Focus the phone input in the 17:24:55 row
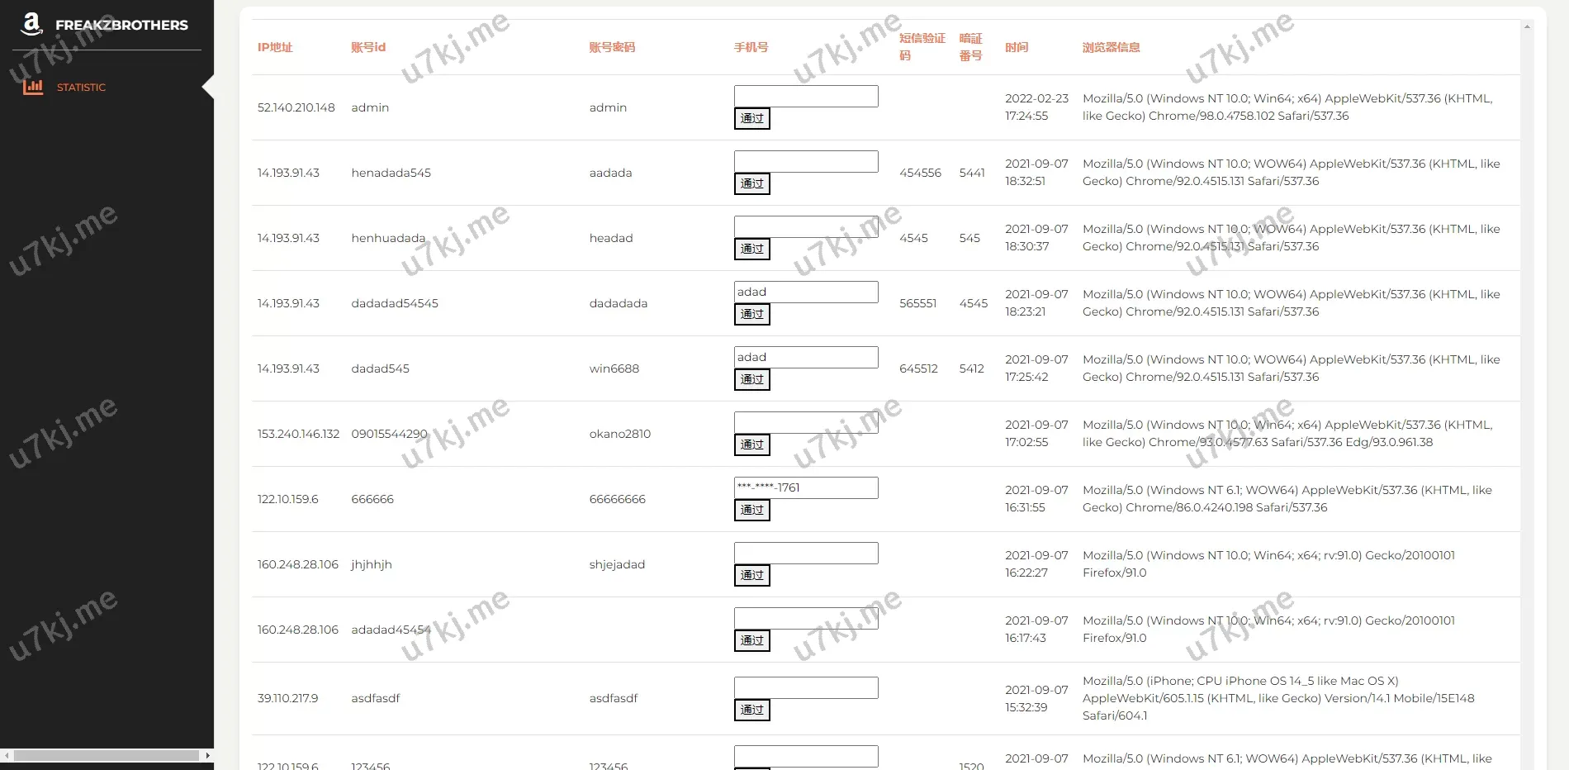 (x=805, y=96)
